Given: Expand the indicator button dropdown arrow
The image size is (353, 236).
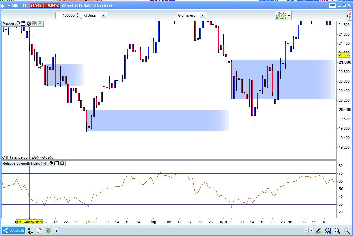Looking at the screenshot, I should click(289, 16).
